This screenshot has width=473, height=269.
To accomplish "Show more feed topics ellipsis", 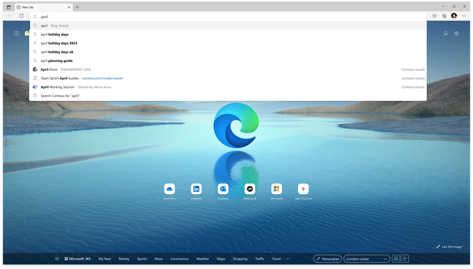I will (x=288, y=259).
